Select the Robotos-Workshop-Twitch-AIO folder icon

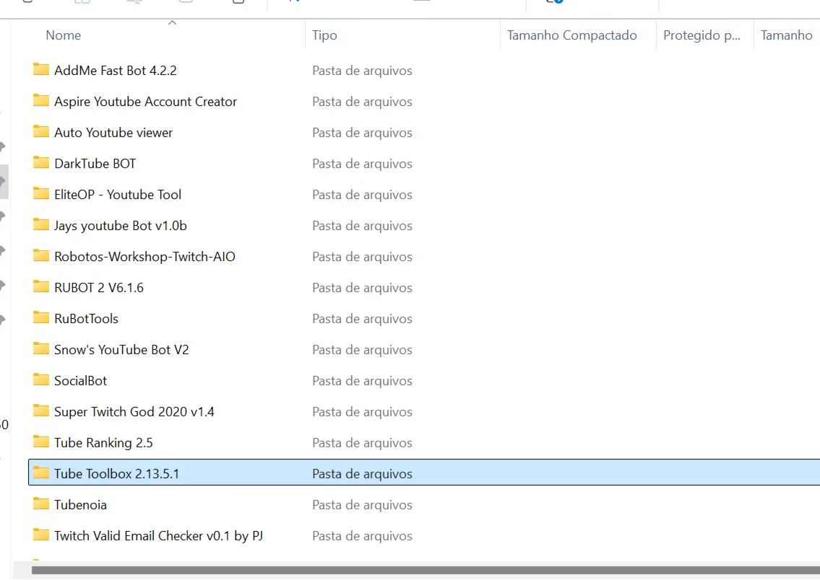point(40,255)
